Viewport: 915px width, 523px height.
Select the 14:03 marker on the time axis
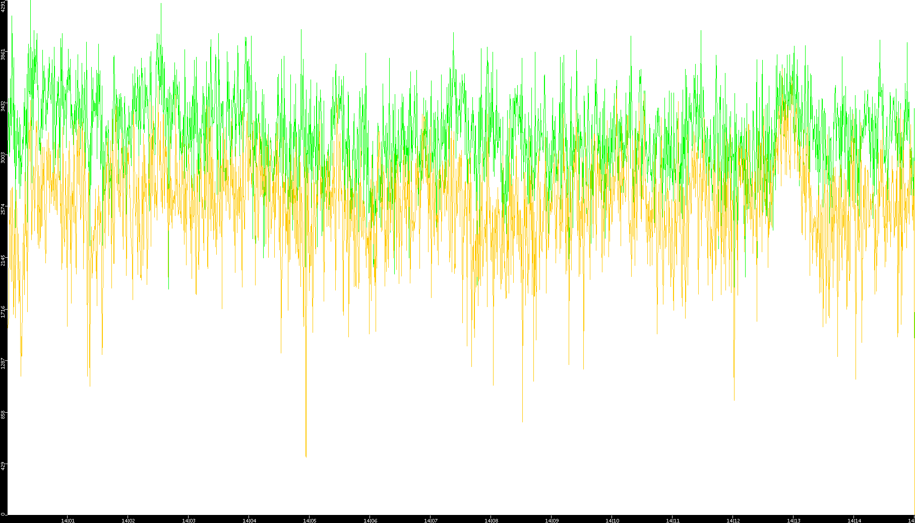pyautogui.click(x=189, y=520)
